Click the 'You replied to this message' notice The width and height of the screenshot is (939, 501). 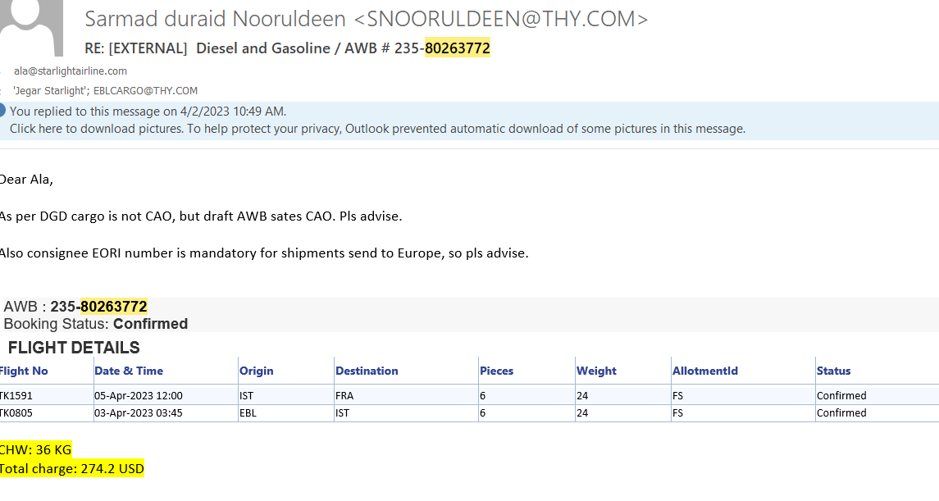click(148, 112)
